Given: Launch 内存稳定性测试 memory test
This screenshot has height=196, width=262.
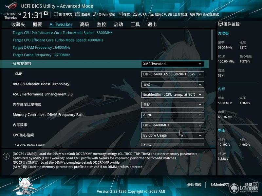Looking at the screenshot, I should [204, 14].
